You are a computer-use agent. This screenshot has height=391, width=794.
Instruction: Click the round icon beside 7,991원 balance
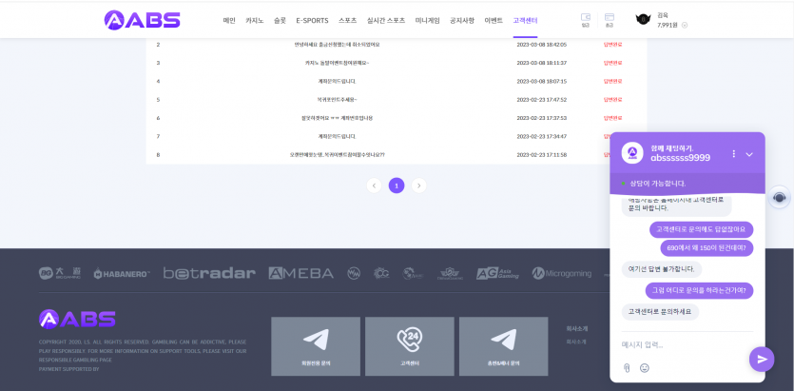pos(685,26)
